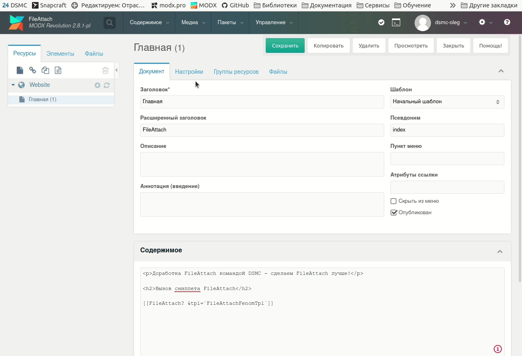Create a new document via tree toolbar icon
The height and width of the screenshot is (356, 522).
(20, 70)
